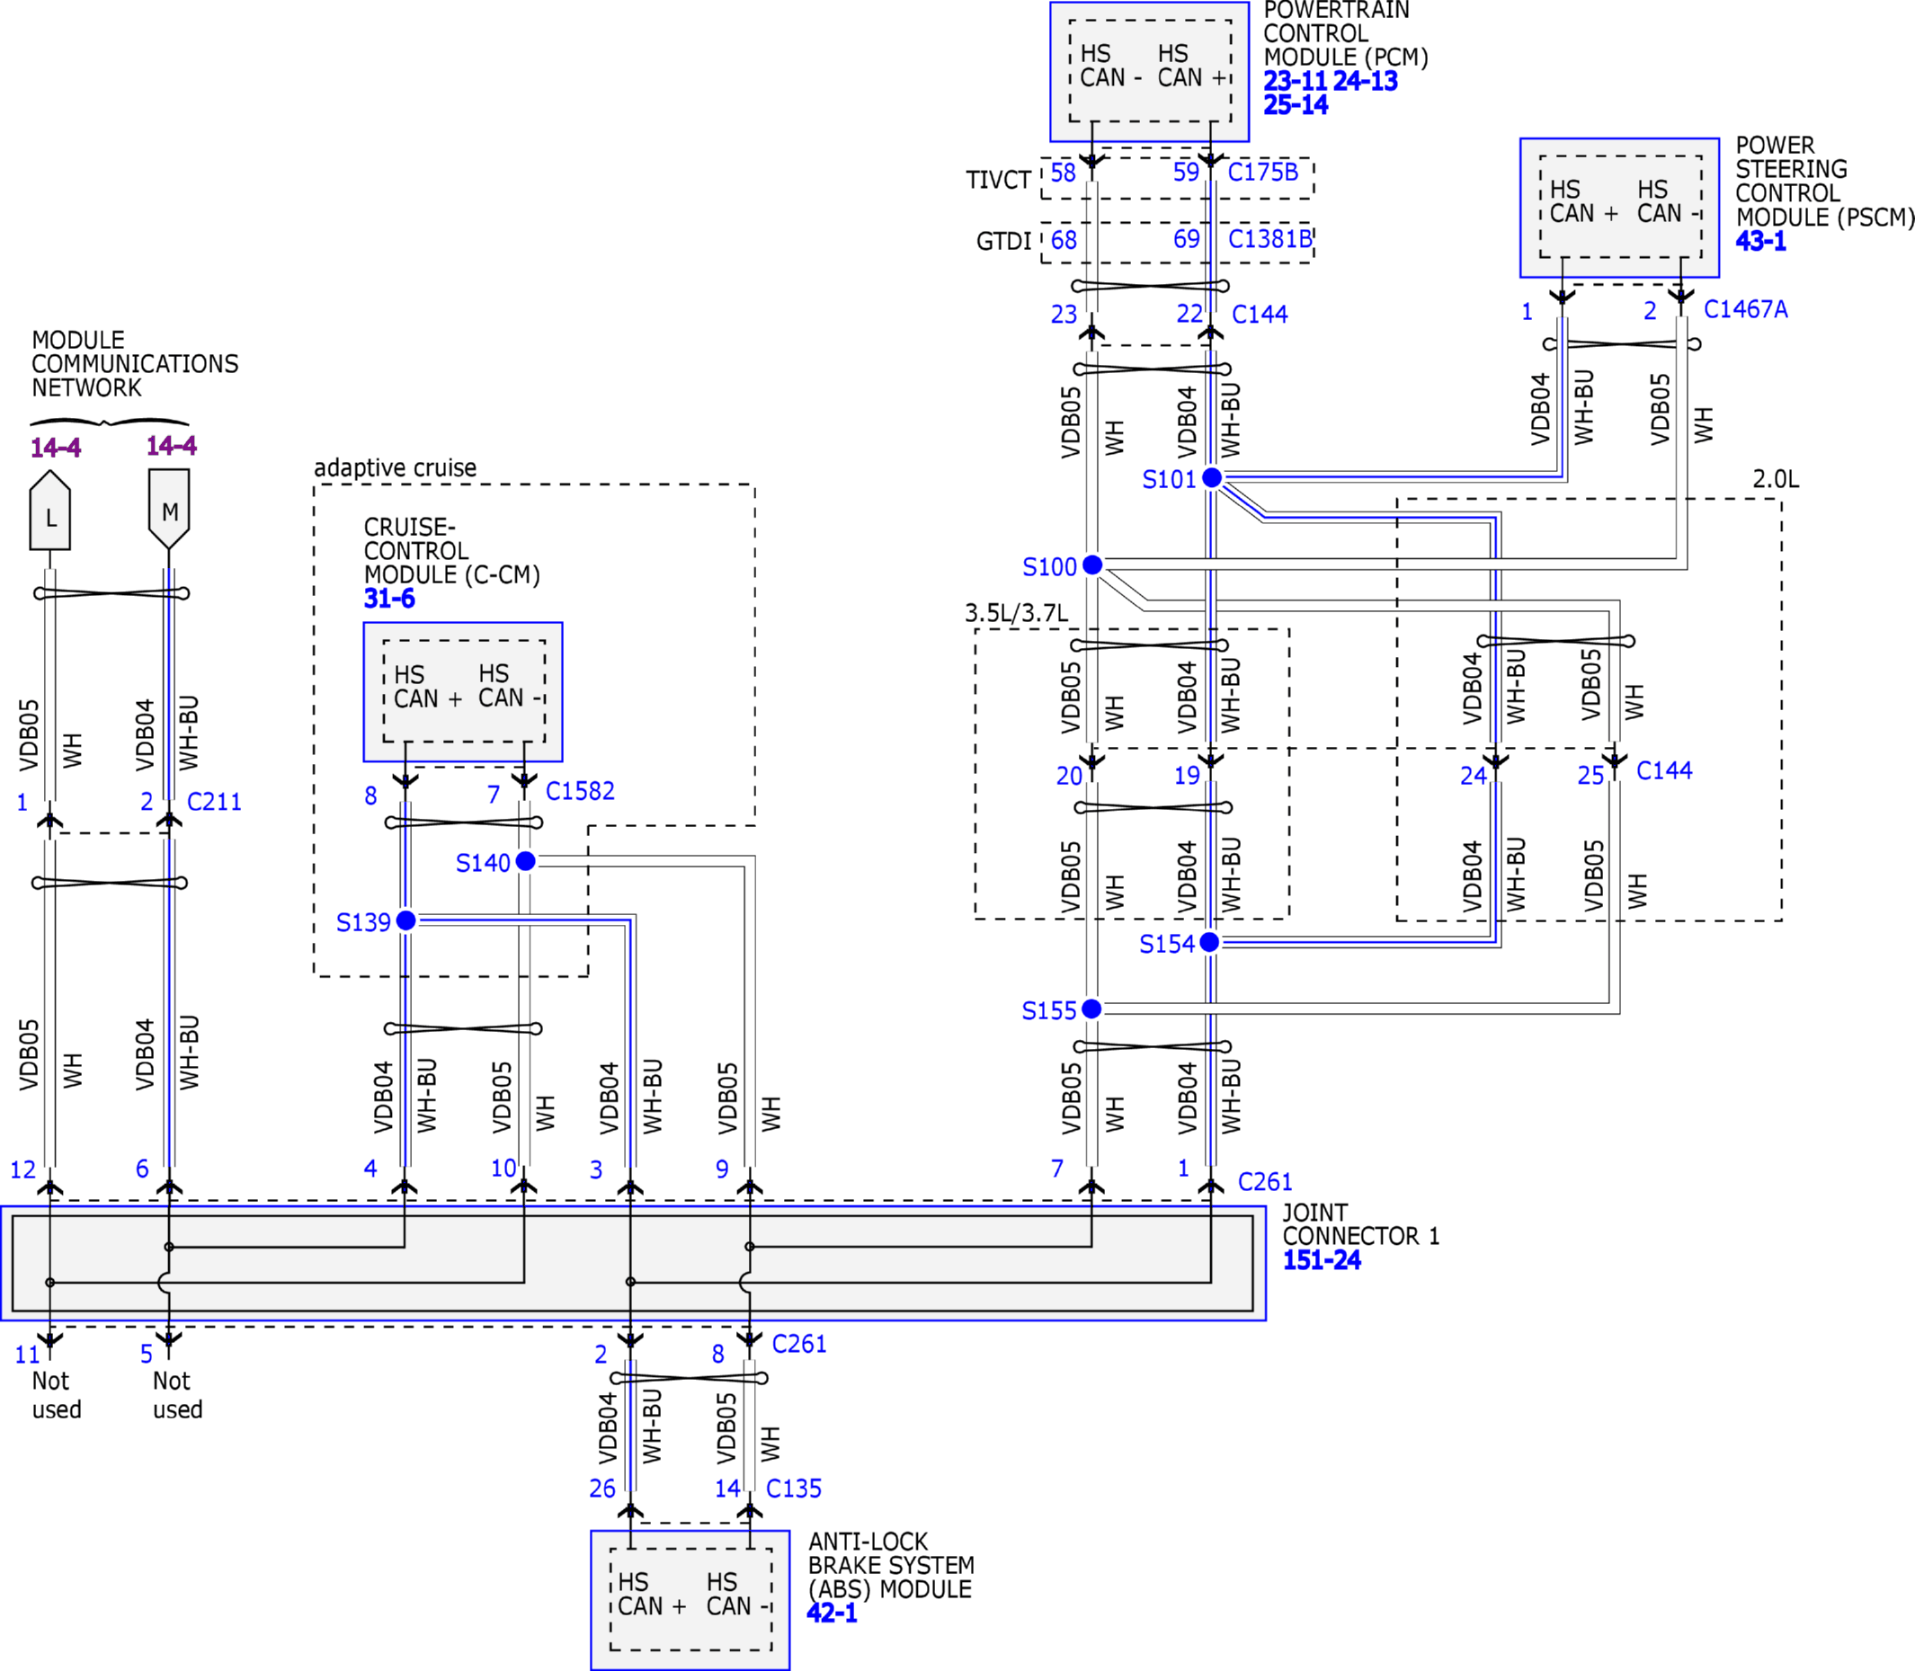Click the ABS module component box

pos(690,1600)
